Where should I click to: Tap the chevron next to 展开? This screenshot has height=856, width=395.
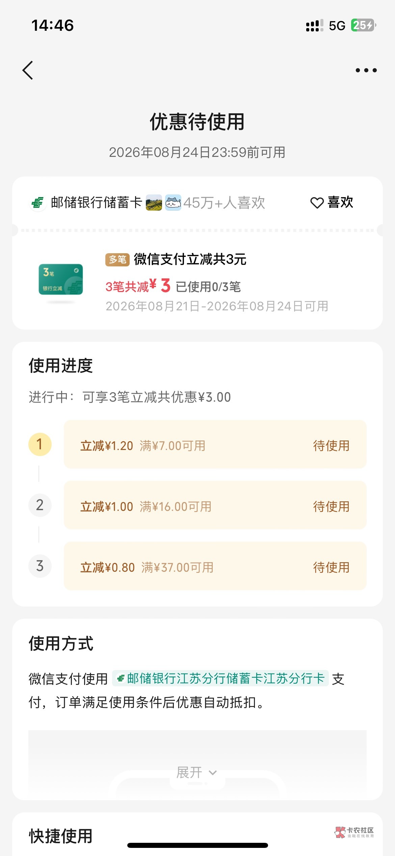(213, 773)
